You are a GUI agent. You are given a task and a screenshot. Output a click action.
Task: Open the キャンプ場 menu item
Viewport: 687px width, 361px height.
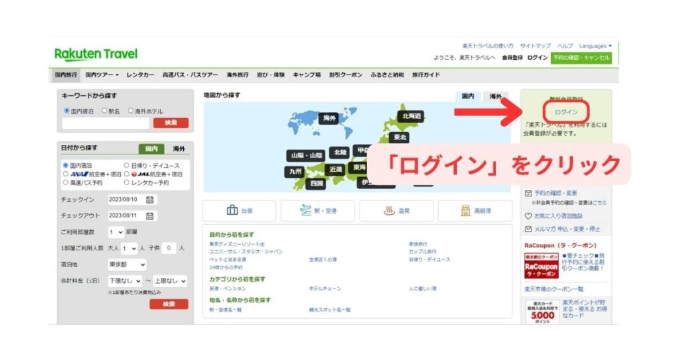[307, 75]
